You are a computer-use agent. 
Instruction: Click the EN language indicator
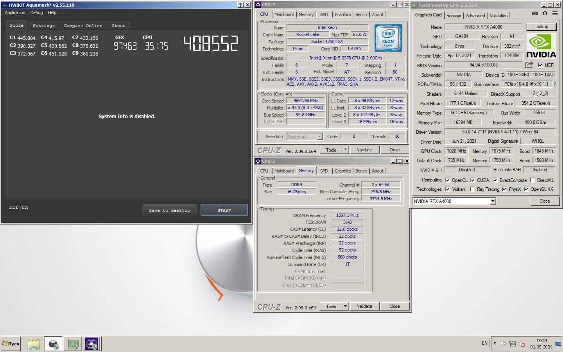[484, 343]
